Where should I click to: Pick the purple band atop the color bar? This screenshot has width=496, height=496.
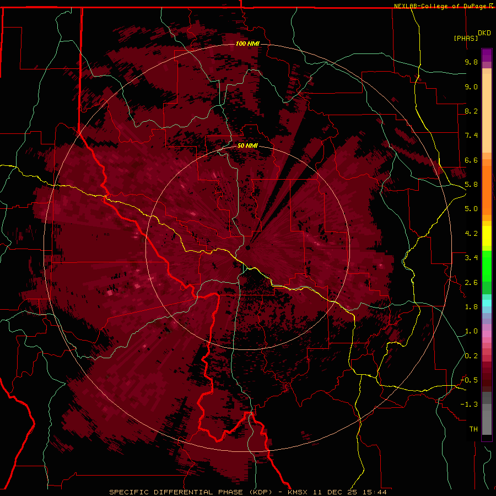click(x=487, y=55)
